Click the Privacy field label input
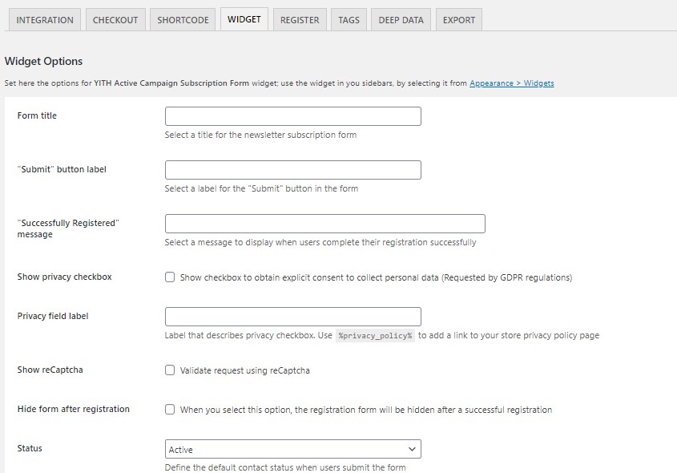This screenshot has width=677, height=473. click(x=292, y=317)
